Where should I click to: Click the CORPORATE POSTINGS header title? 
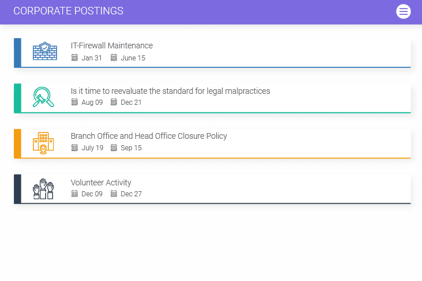tap(69, 11)
